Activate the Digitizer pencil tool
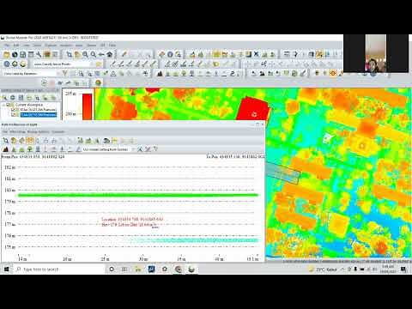The height and width of the screenshot is (309, 412). (124, 54)
